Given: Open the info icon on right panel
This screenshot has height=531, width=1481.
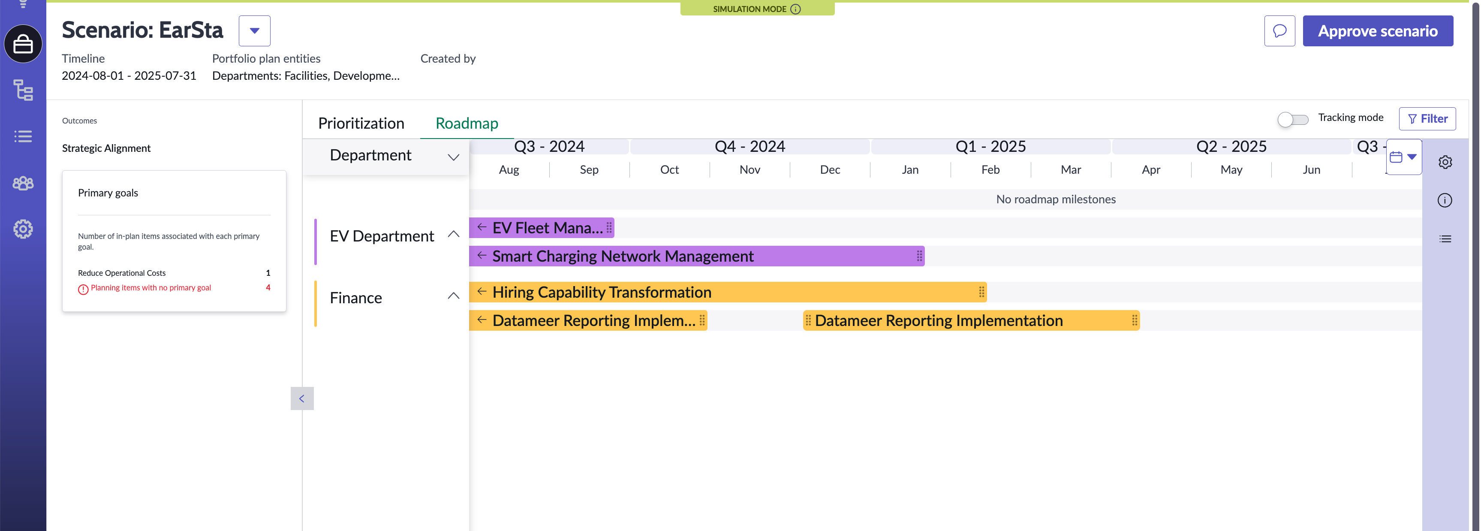Looking at the screenshot, I should point(1445,200).
